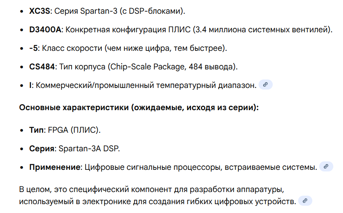The height and width of the screenshot is (213, 343).
Task: Click the bold "Серия" label
Action: coord(42,148)
